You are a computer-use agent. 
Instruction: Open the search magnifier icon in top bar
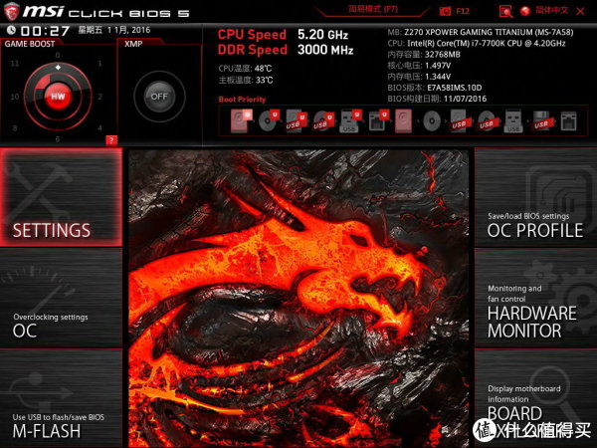pos(505,11)
